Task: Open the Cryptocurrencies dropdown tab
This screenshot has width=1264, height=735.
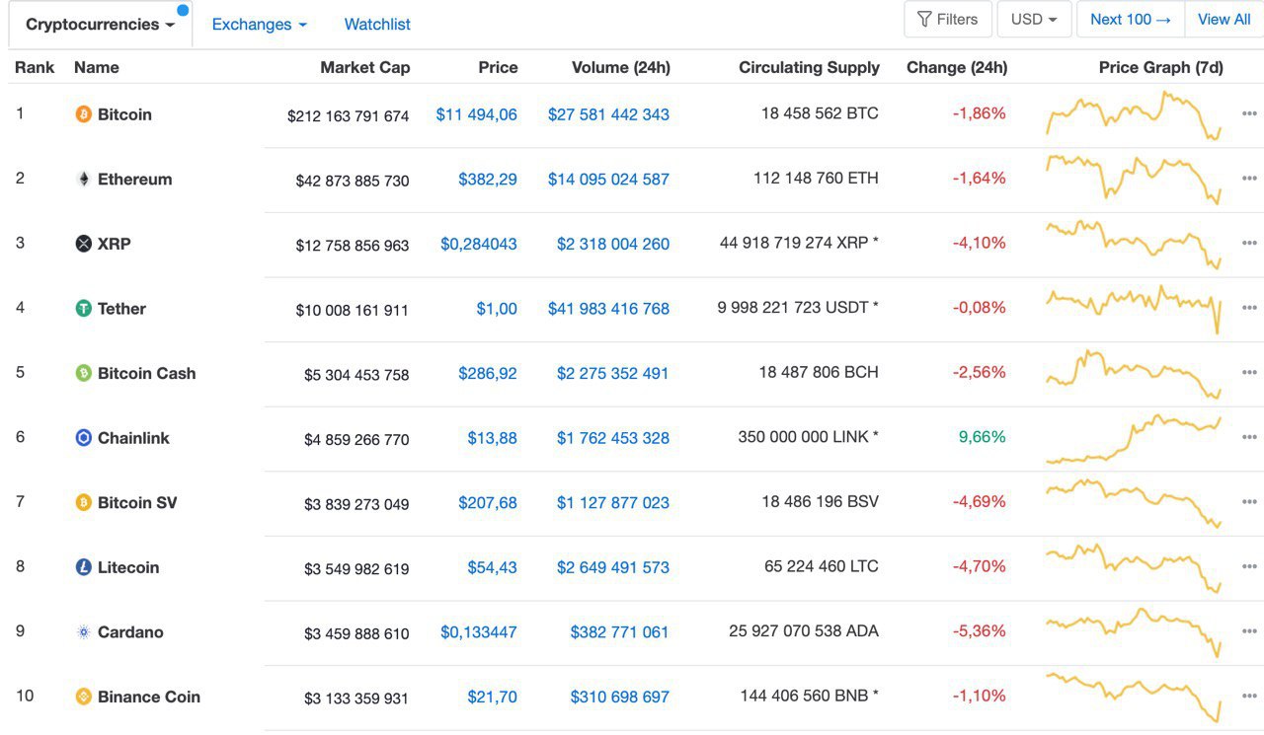Action: coord(100,25)
